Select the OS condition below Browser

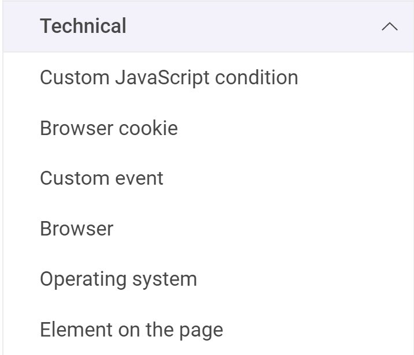click(x=118, y=279)
